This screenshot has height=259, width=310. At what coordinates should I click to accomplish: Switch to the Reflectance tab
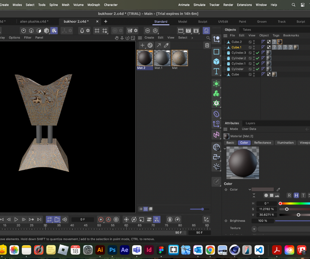(x=263, y=143)
